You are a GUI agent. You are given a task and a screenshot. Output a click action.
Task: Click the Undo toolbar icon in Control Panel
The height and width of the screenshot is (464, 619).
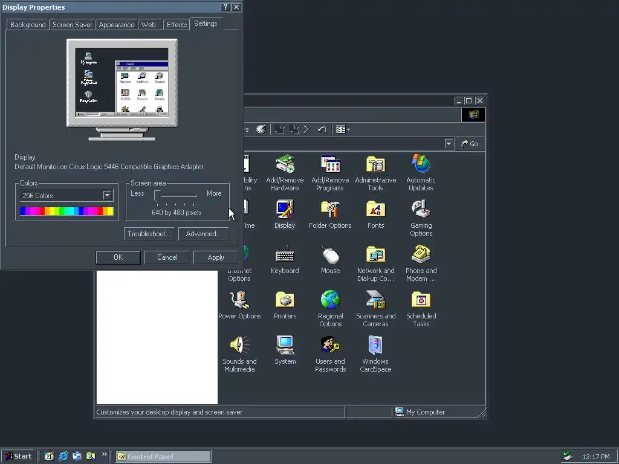point(322,129)
